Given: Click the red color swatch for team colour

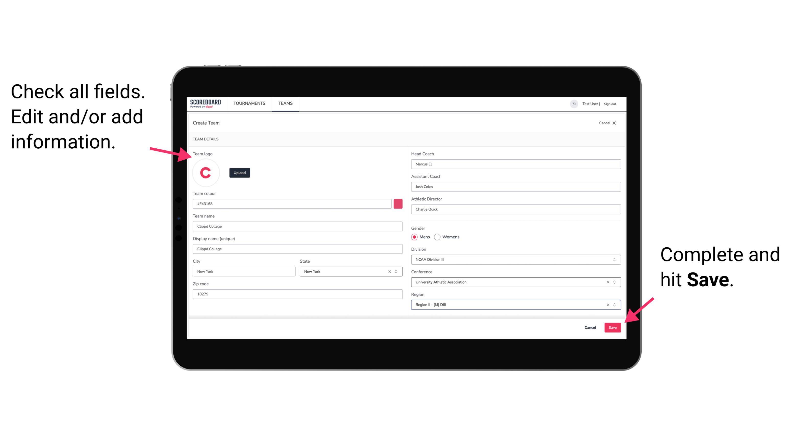Looking at the screenshot, I should 398,203.
